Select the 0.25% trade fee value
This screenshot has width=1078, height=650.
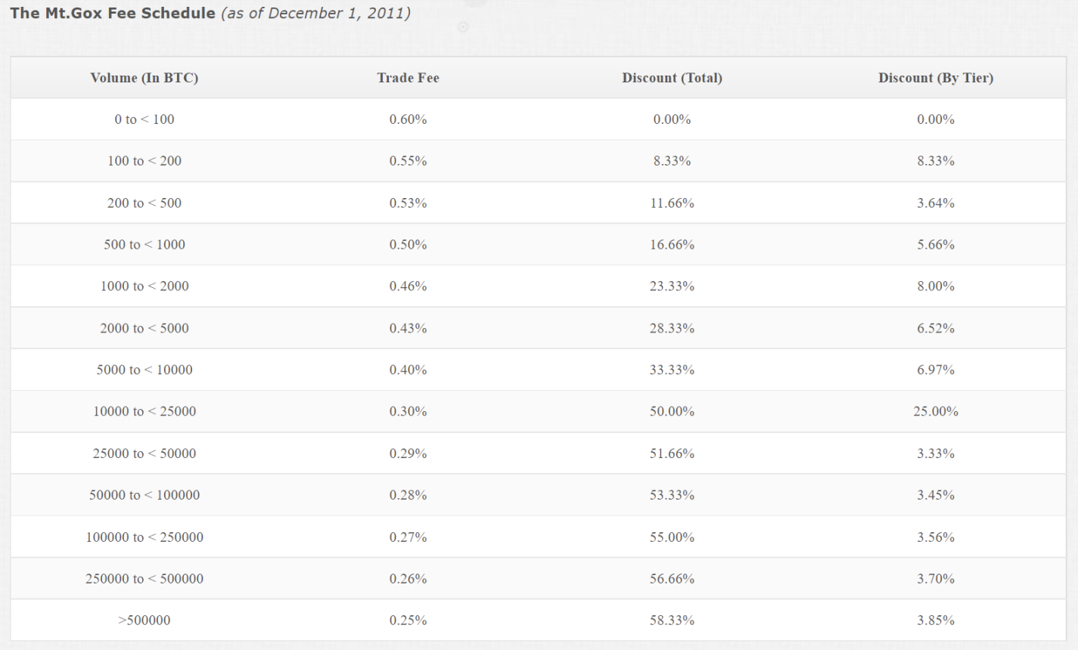408,621
